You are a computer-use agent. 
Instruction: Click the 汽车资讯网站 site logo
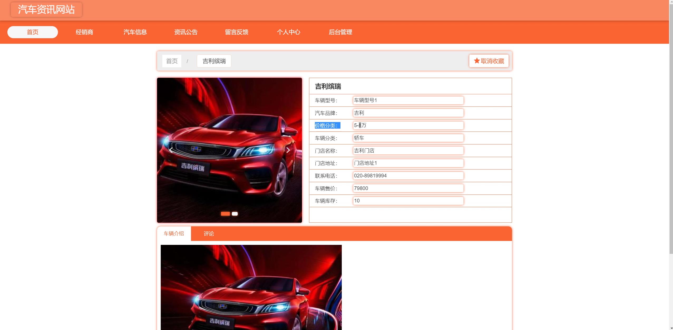pos(46,9)
